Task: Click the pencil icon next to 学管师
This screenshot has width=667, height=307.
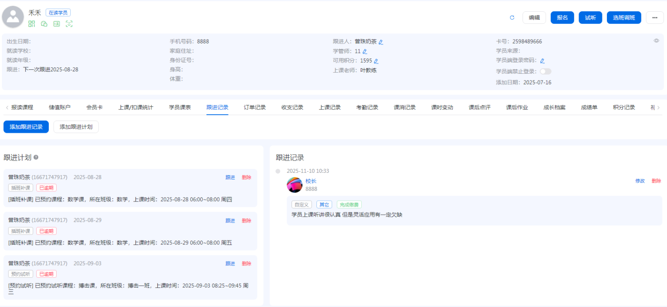Action: pos(365,51)
